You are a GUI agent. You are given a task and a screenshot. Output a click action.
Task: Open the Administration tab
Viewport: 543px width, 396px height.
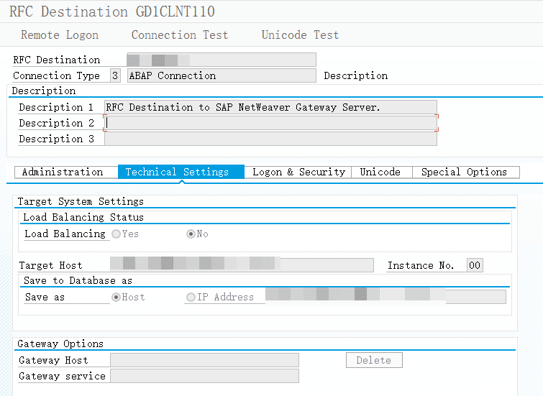click(63, 172)
